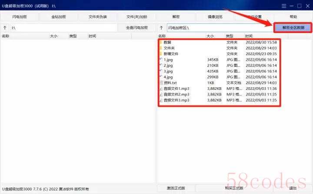Select the folder name 文件夹
313x194 pixels.
(169, 48)
